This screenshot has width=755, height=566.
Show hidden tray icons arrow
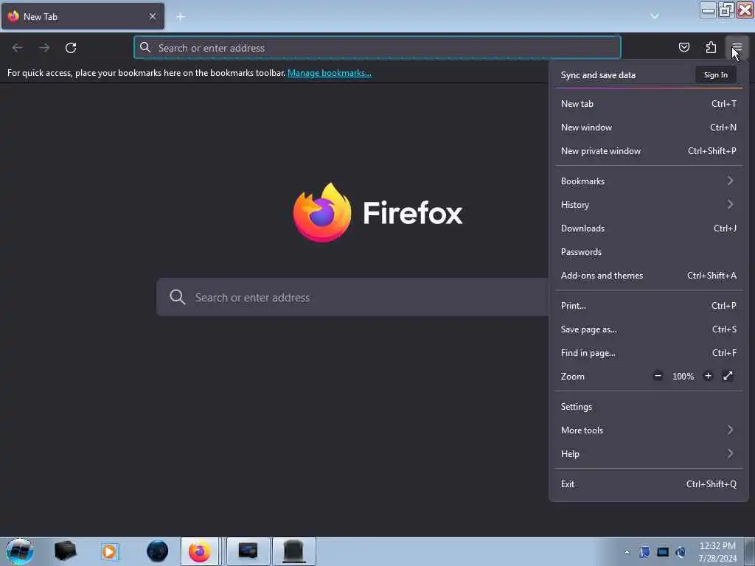[627, 552]
